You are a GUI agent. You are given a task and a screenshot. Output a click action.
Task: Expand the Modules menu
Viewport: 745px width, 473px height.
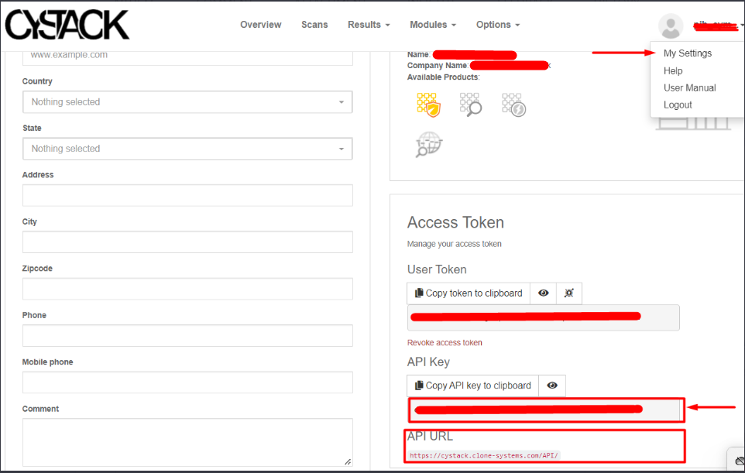pos(433,25)
